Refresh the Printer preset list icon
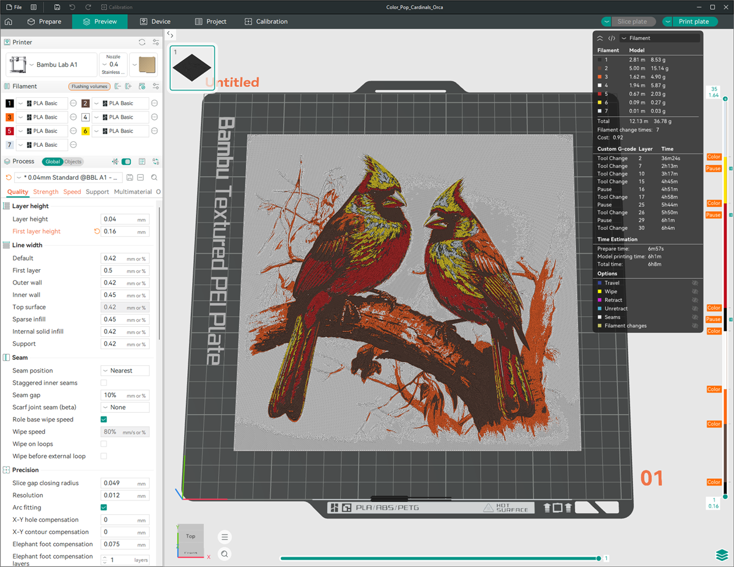Viewport: 734px width, 567px height. pos(142,42)
